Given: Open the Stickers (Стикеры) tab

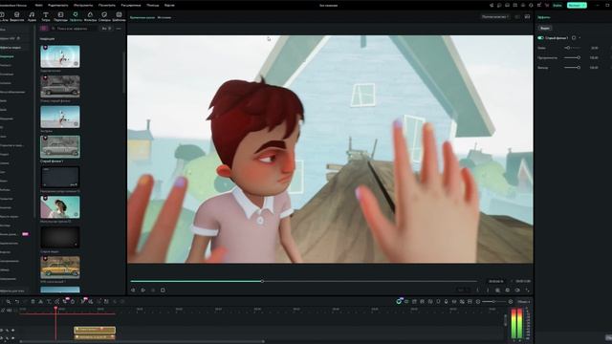Looking at the screenshot, I should tap(104, 16).
